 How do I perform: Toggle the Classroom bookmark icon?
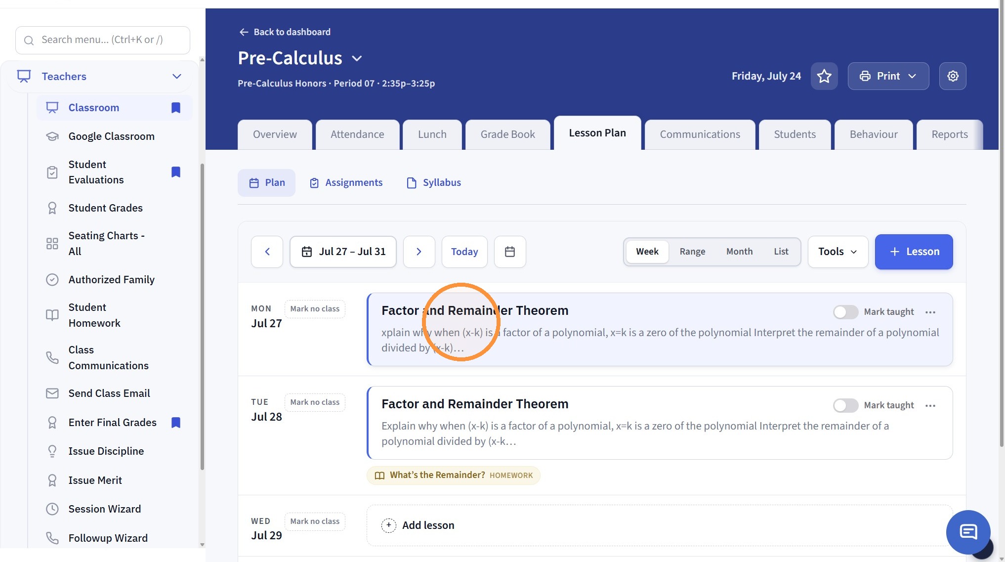(x=176, y=108)
